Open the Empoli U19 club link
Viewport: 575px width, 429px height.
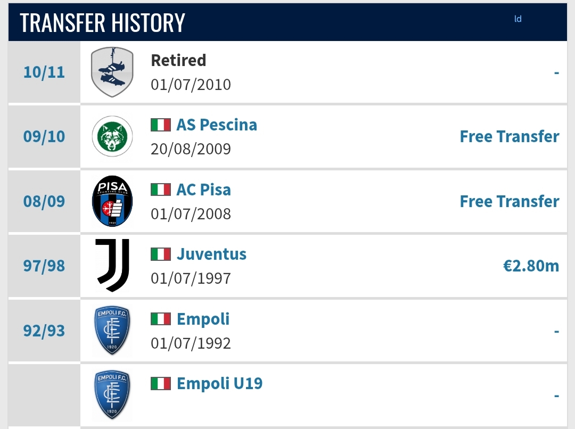220,384
